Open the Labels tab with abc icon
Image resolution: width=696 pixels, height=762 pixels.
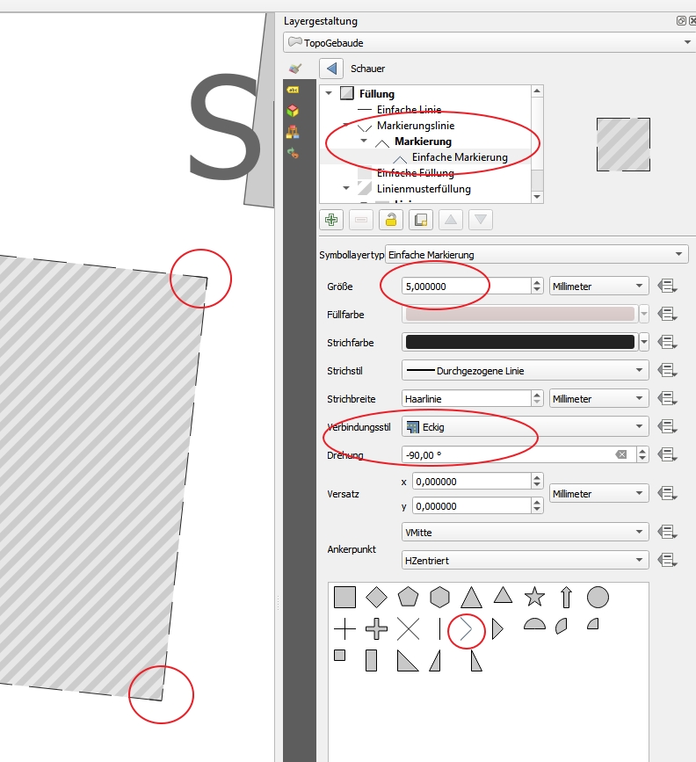[294, 90]
